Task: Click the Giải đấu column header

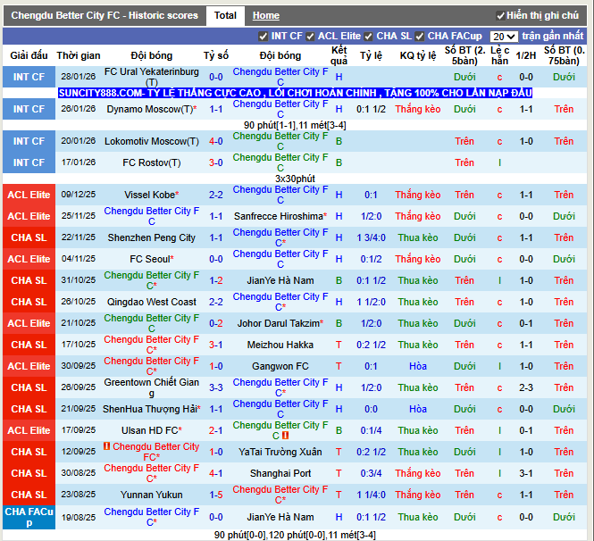Action: (x=29, y=55)
